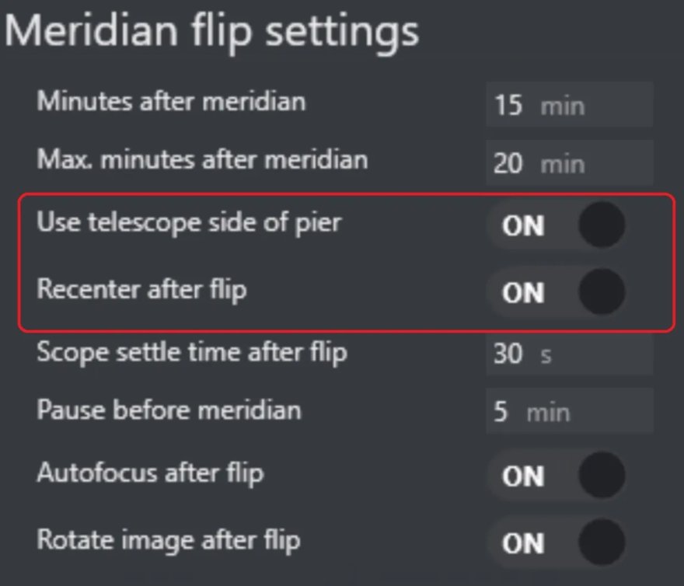Viewport: 684px width, 586px height.
Task: Select the Max. minutes after meridian label
Action: click(202, 159)
